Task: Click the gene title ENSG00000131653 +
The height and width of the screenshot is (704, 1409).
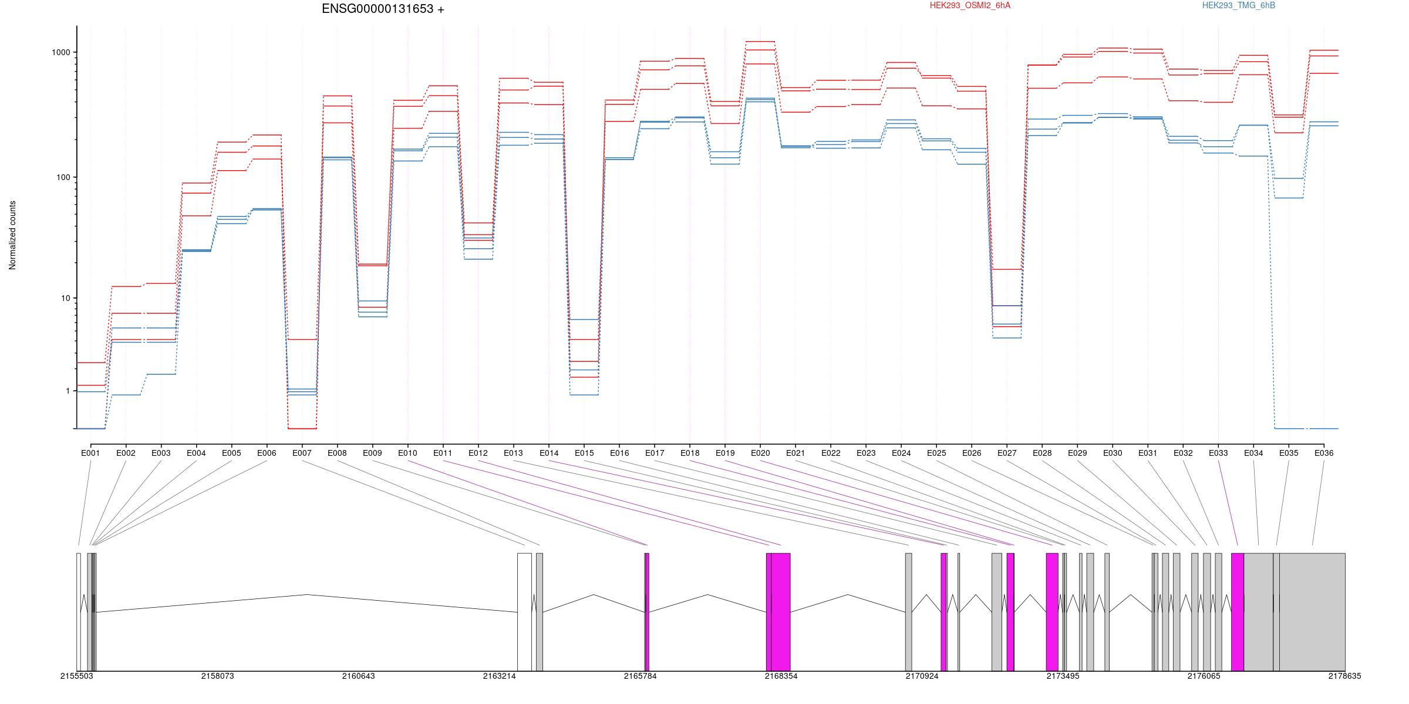Action: (x=383, y=9)
